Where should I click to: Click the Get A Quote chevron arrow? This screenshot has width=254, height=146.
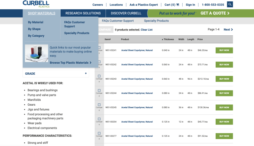pyautogui.click(x=228, y=13)
